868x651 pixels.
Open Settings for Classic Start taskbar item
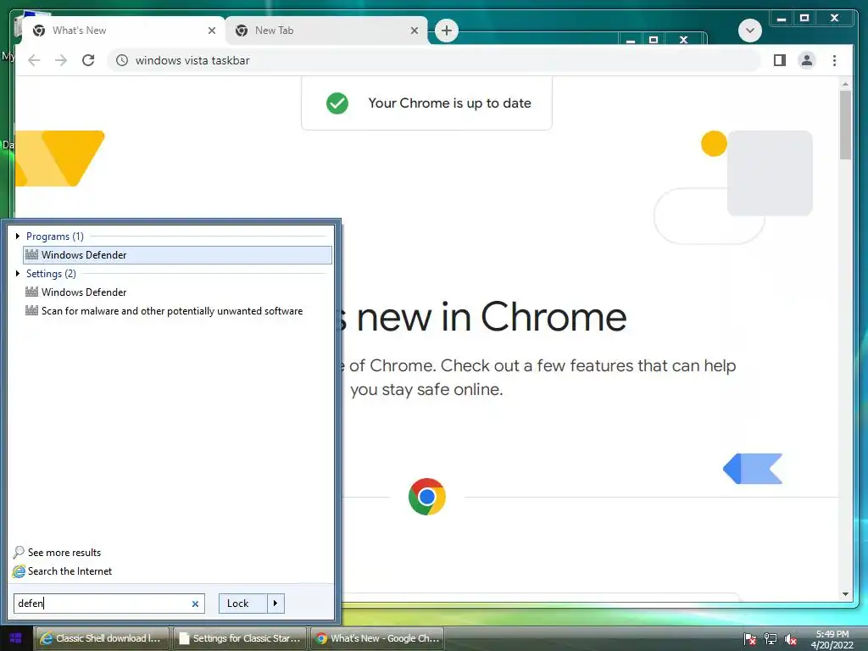pyautogui.click(x=240, y=638)
